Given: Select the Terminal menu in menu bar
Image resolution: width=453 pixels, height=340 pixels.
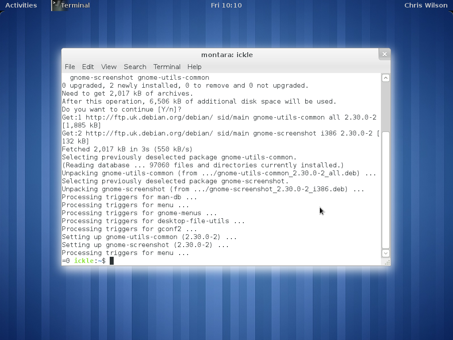Looking at the screenshot, I should (x=167, y=67).
